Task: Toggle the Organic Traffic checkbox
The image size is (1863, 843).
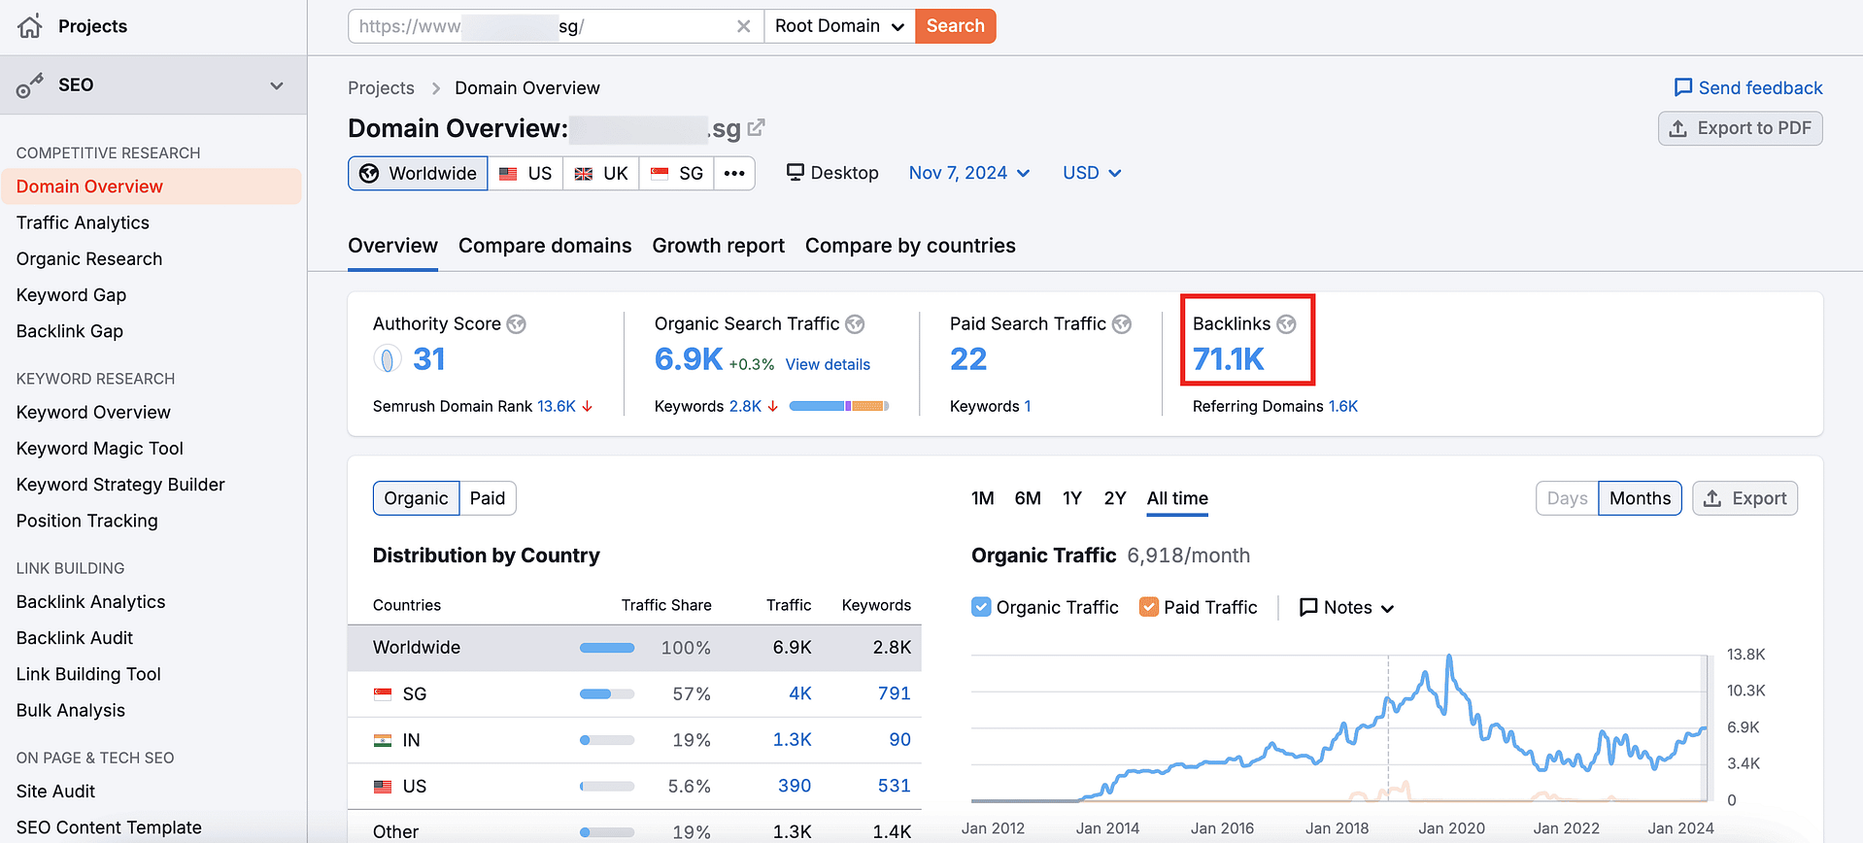Action: (981, 607)
